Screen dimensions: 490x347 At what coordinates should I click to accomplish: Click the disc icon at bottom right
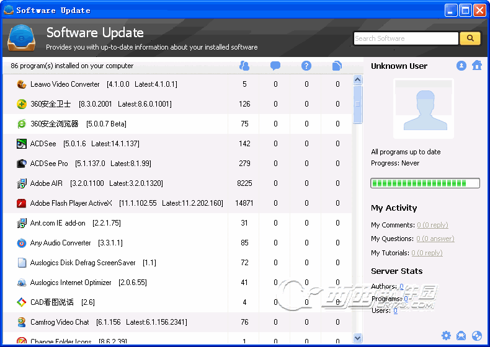pos(476,336)
